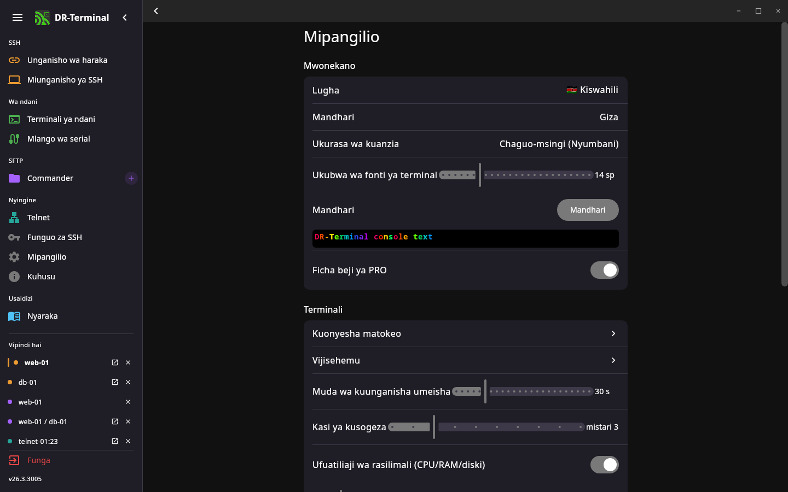Pop out the db-01 session
The image size is (788, 492).
[115, 382]
